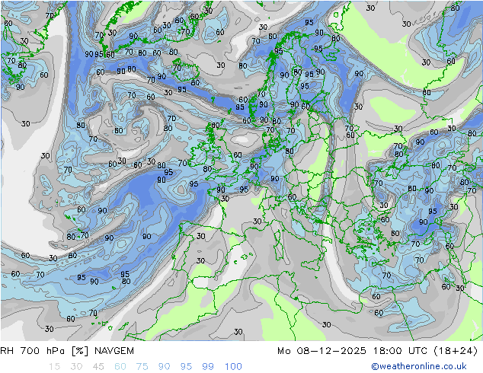Click the NAVGEM model name in the title
Viewport: 483px width, 373px height.
pos(114,351)
